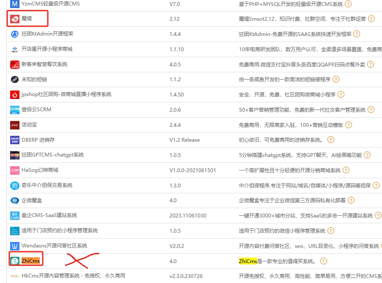Click the 活动宝 dark red icon
Image resolution: width=382 pixels, height=283 pixels.
[15, 125]
